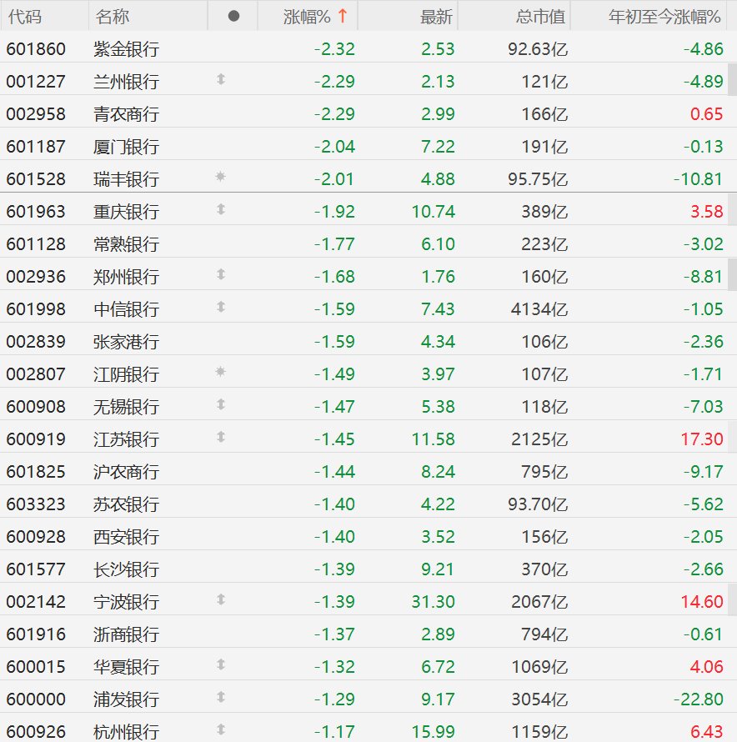737x742 pixels.
Task: Select the 郑州银行 name cell
Action: coord(127,277)
